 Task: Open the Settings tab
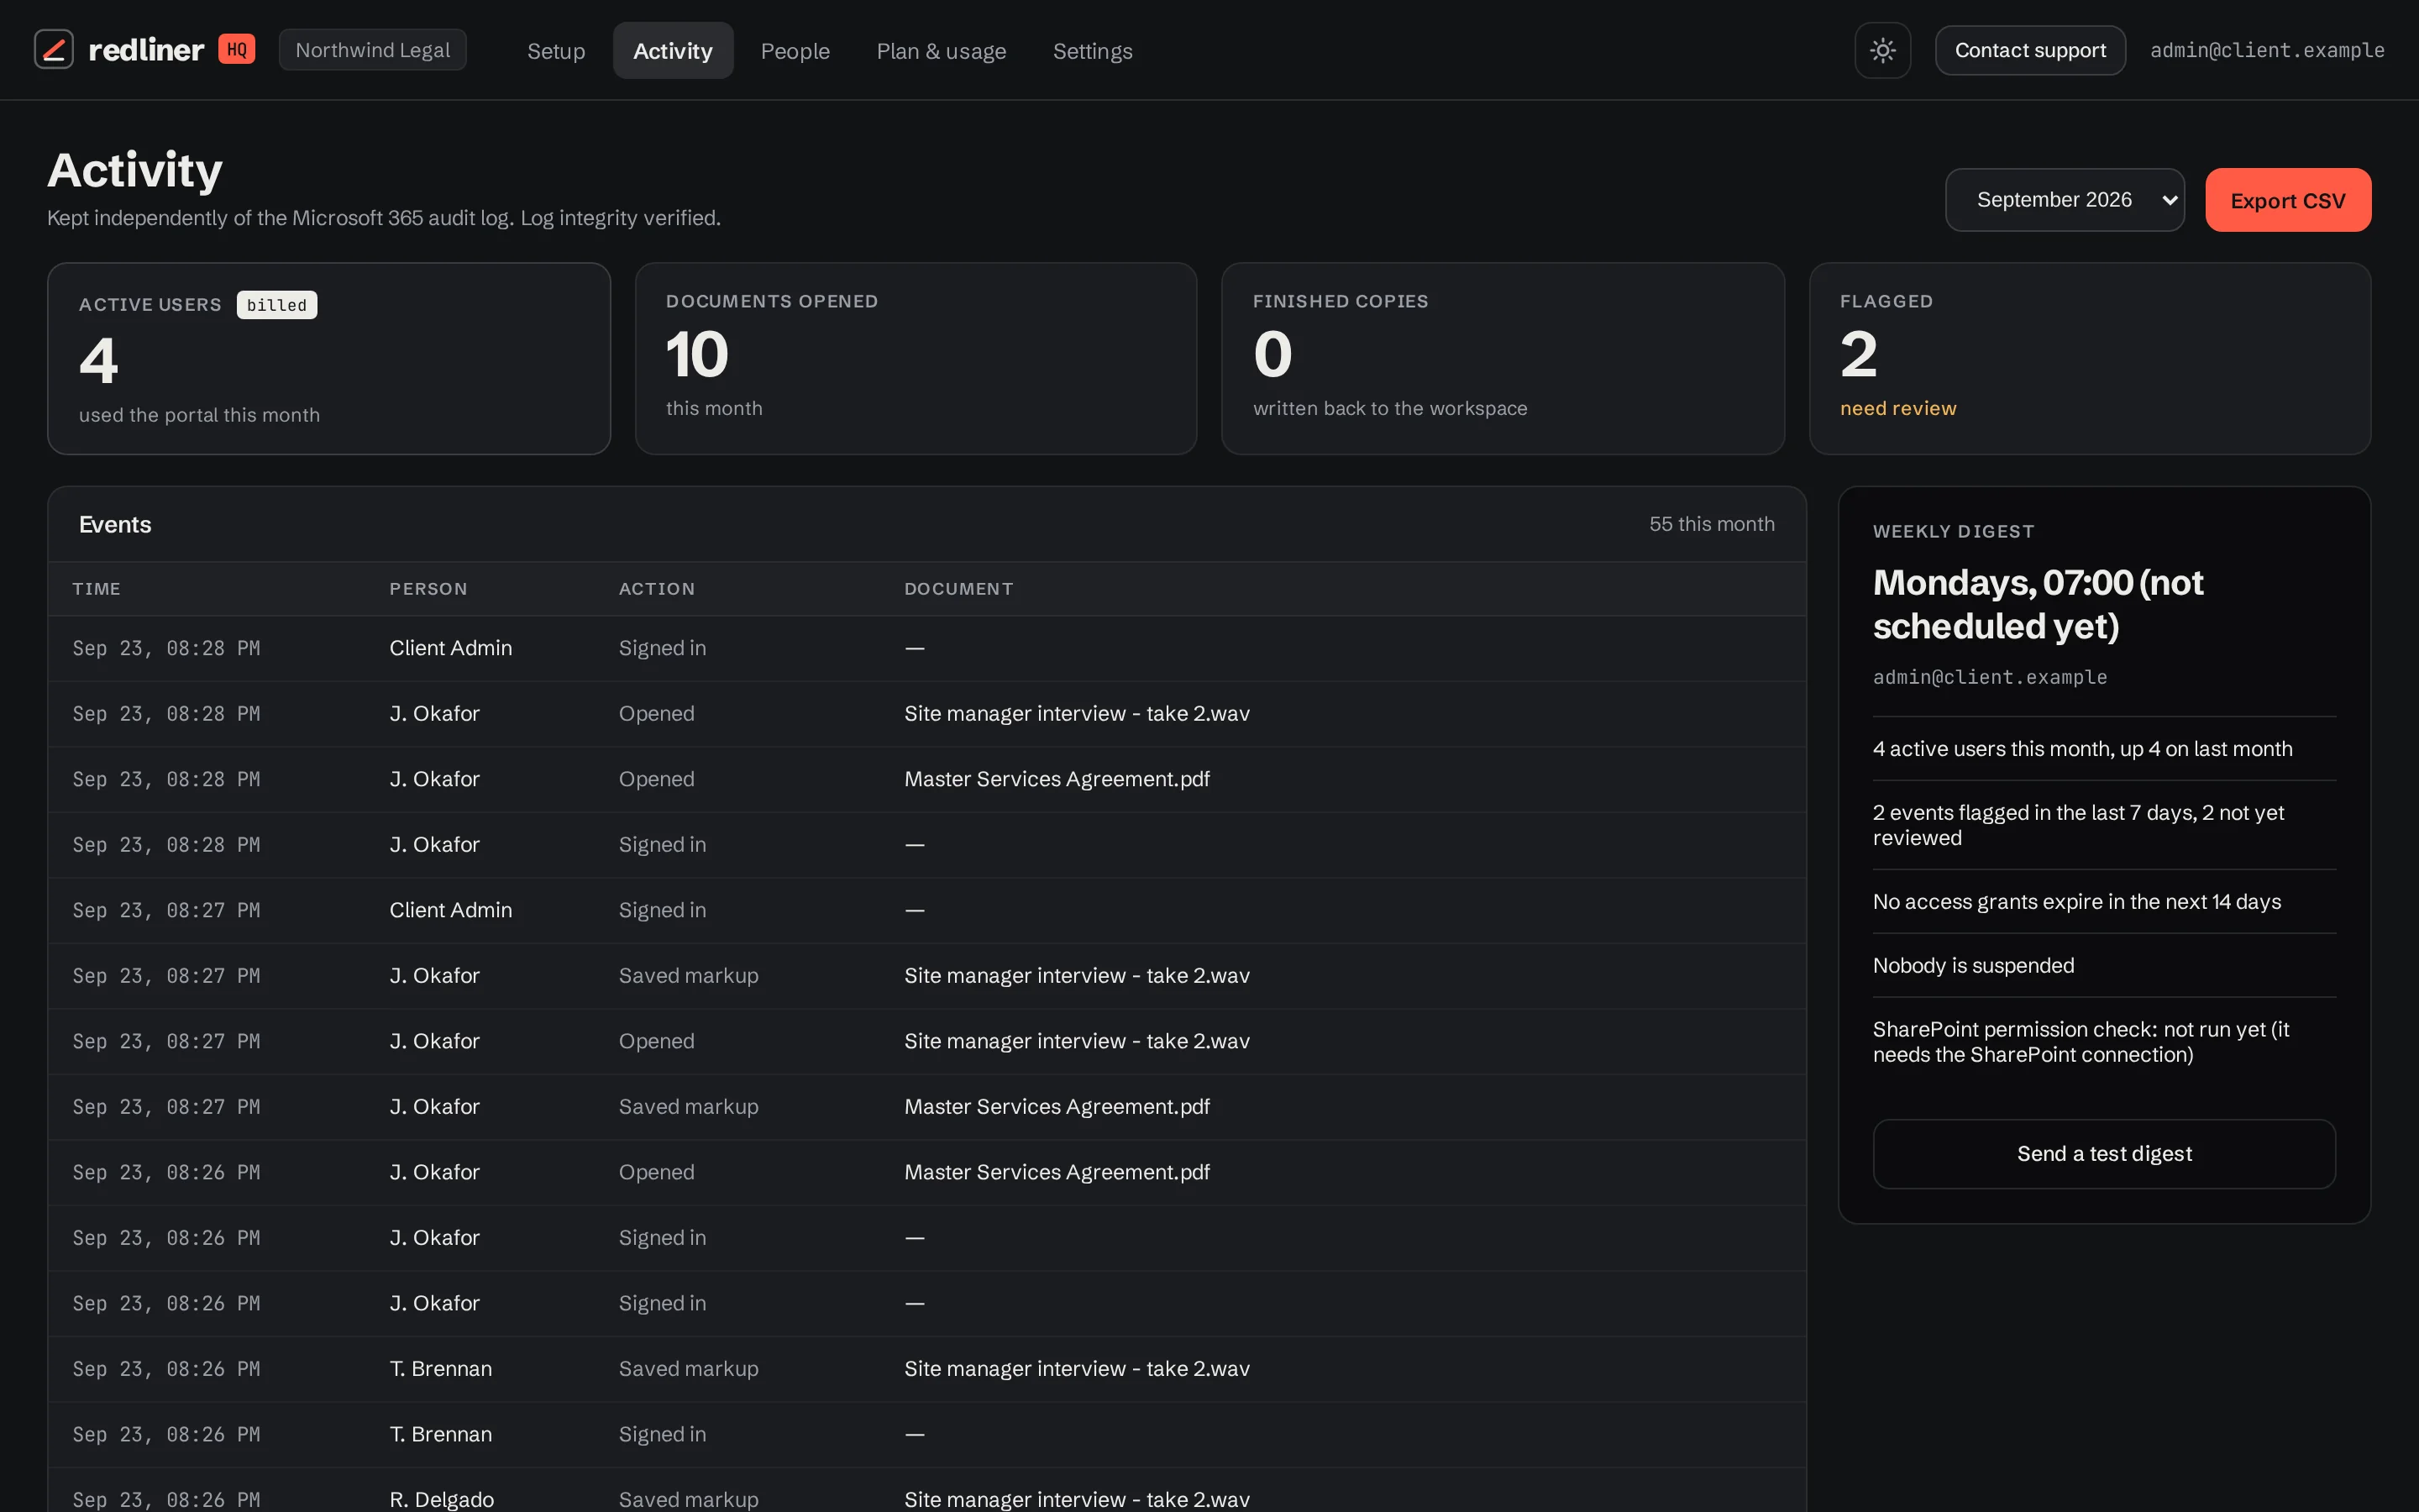point(1093,51)
